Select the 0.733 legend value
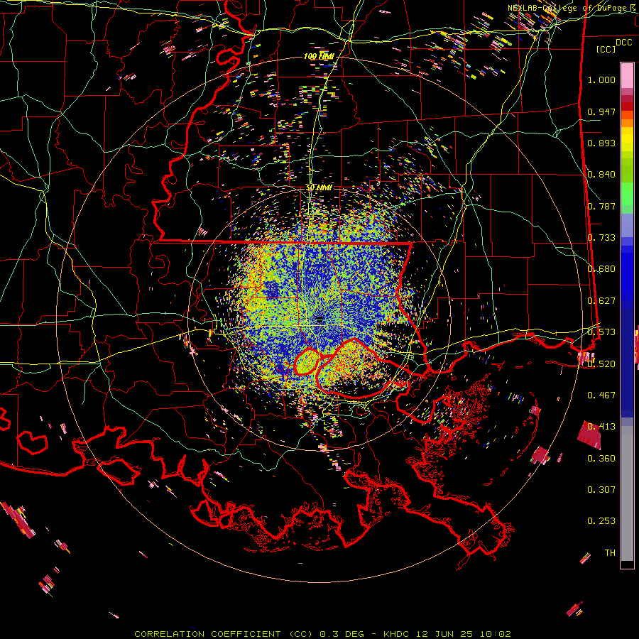The image size is (639, 639). 601,238
